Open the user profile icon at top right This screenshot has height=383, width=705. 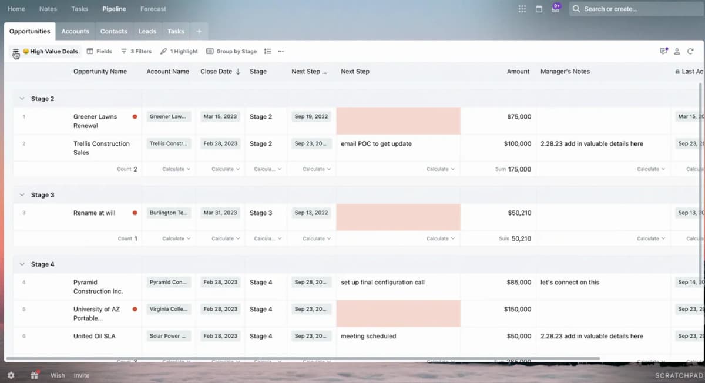tap(677, 51)
